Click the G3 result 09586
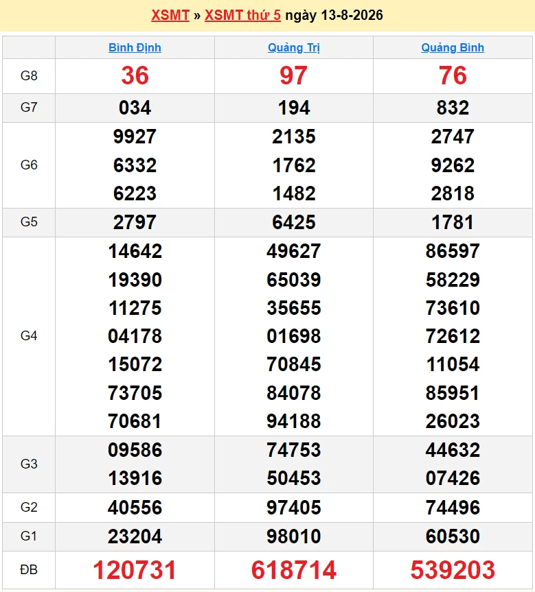 (x=135, y=450)
